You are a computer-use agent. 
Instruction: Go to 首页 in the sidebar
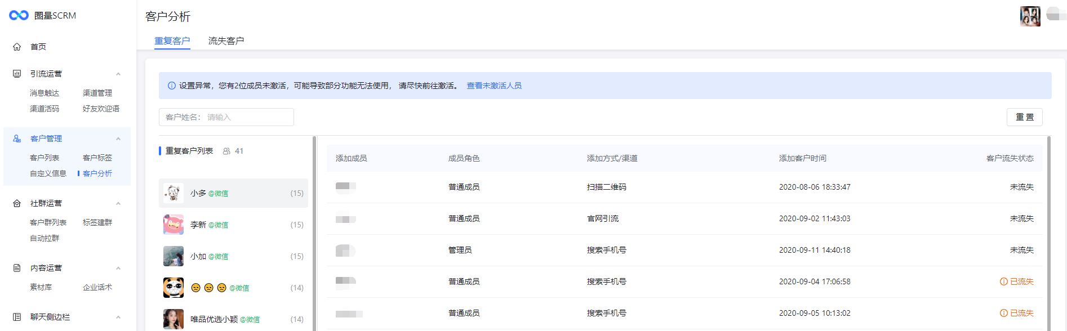coord(38,47)
